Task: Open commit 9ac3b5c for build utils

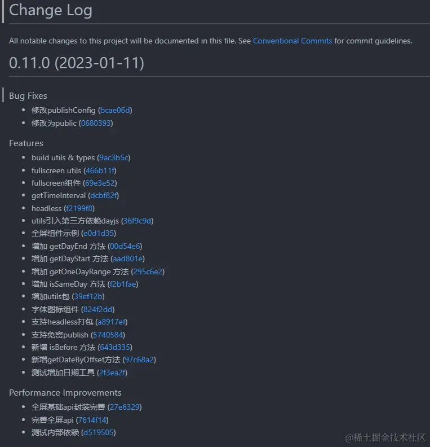Action: 113,157
